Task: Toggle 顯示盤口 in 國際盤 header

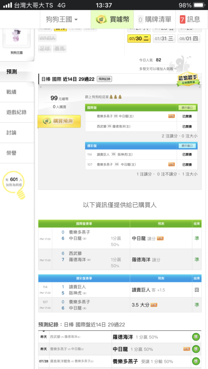Action: coord(187,107)
